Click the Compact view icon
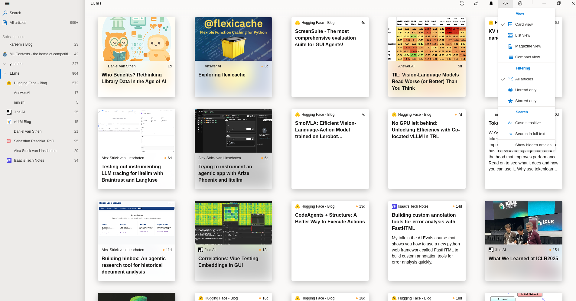The height and width of the screenshot is (301, 576). [510, 57]
